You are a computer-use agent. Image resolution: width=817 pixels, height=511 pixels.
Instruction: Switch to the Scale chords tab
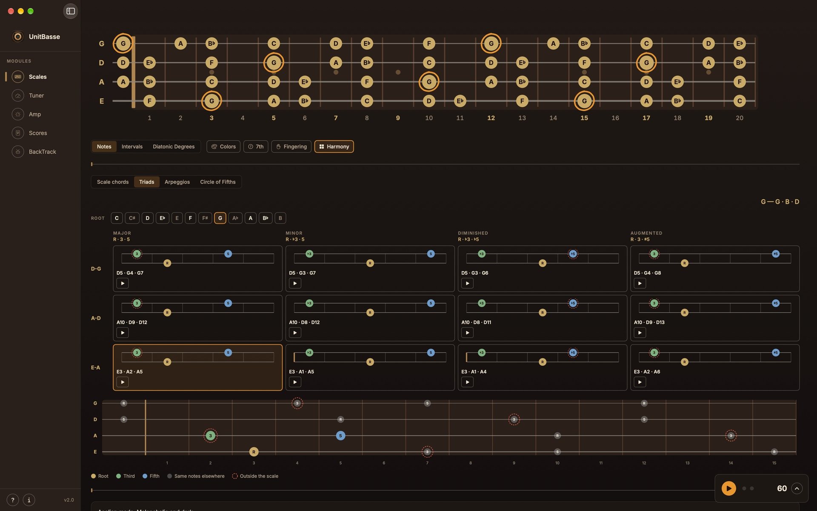pyautogui.click(x=113, y=182)
